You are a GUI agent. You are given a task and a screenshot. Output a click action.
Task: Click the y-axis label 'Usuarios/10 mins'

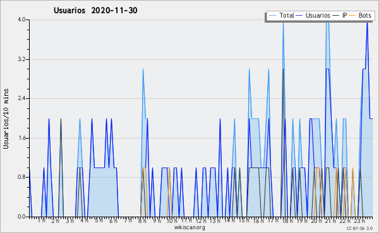(6, 118)
